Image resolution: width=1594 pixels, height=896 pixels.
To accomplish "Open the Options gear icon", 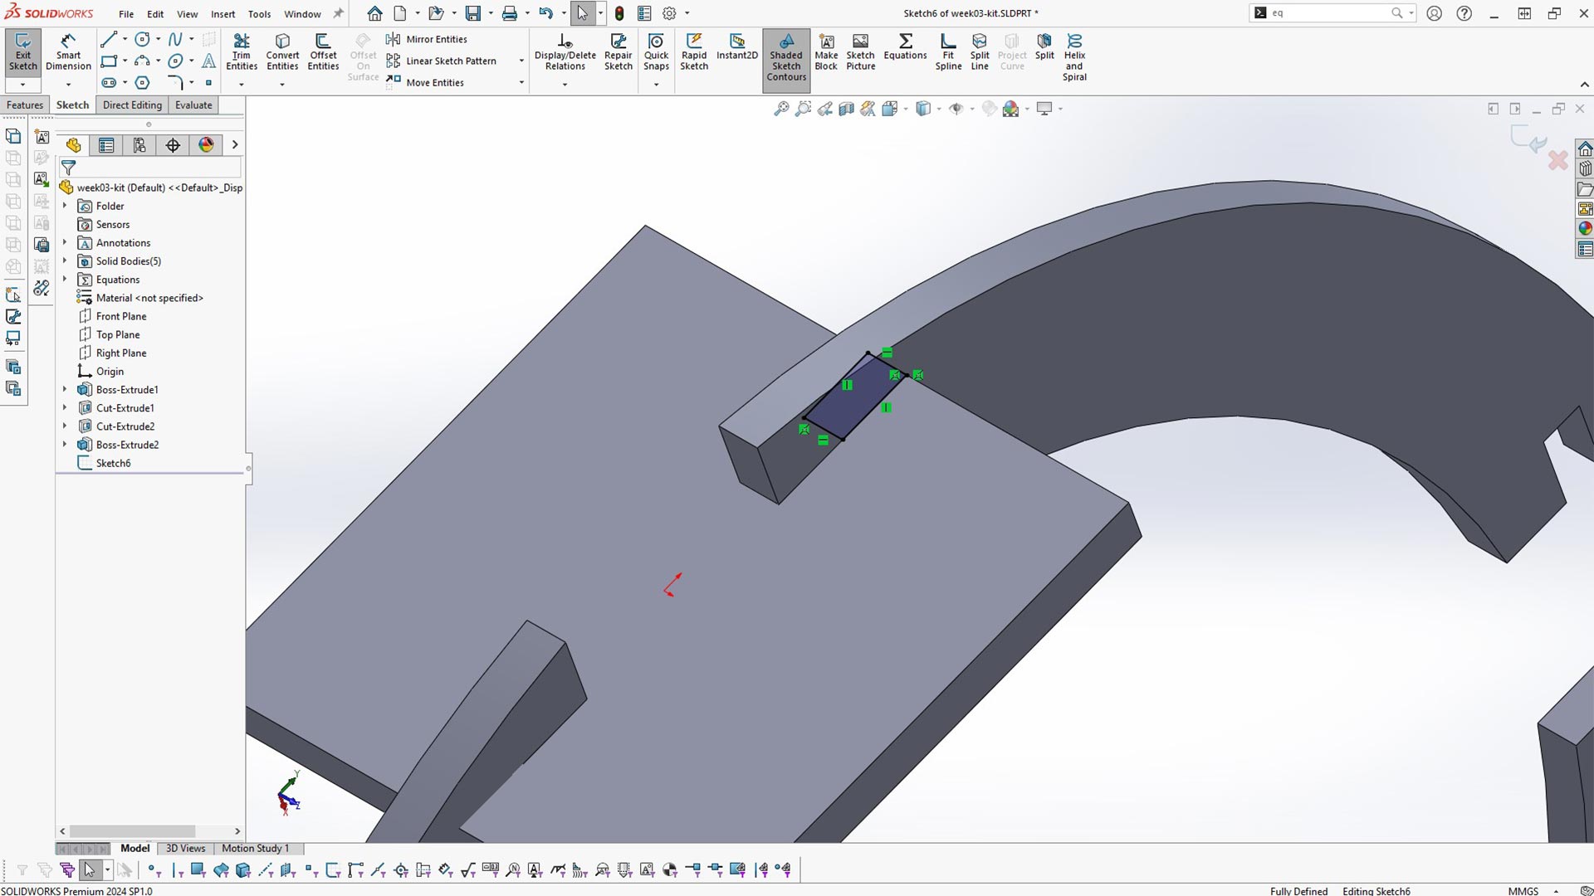I will click(669, 14).
